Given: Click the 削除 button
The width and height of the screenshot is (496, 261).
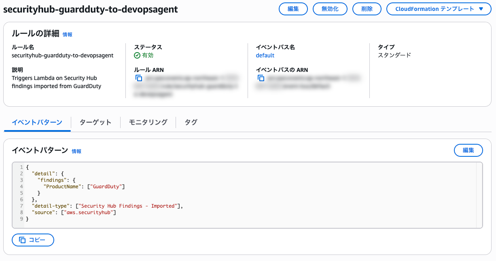Looking at the screenshot, I should (x=367, y=9).
